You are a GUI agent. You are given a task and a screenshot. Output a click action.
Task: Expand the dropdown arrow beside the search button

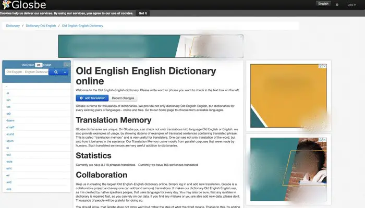pyautogui.click(x=65, y=72)
